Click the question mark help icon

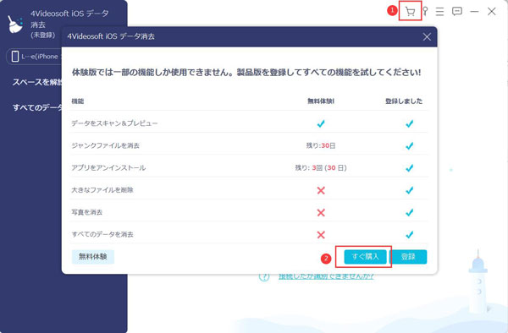[x=264, y=277]
